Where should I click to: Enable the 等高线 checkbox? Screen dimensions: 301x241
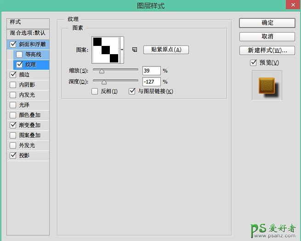click(x=19, y=55)
